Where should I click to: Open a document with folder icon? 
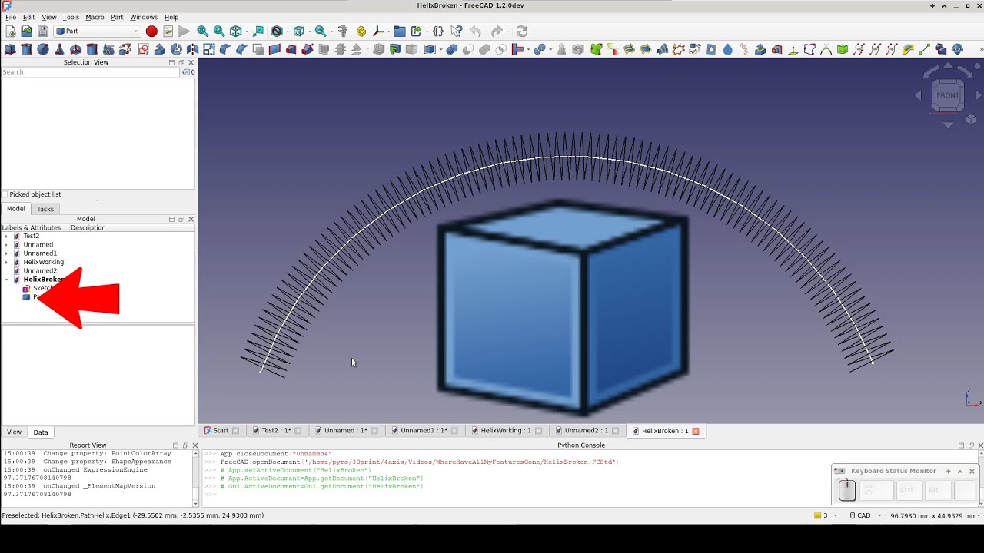(26, 31)
